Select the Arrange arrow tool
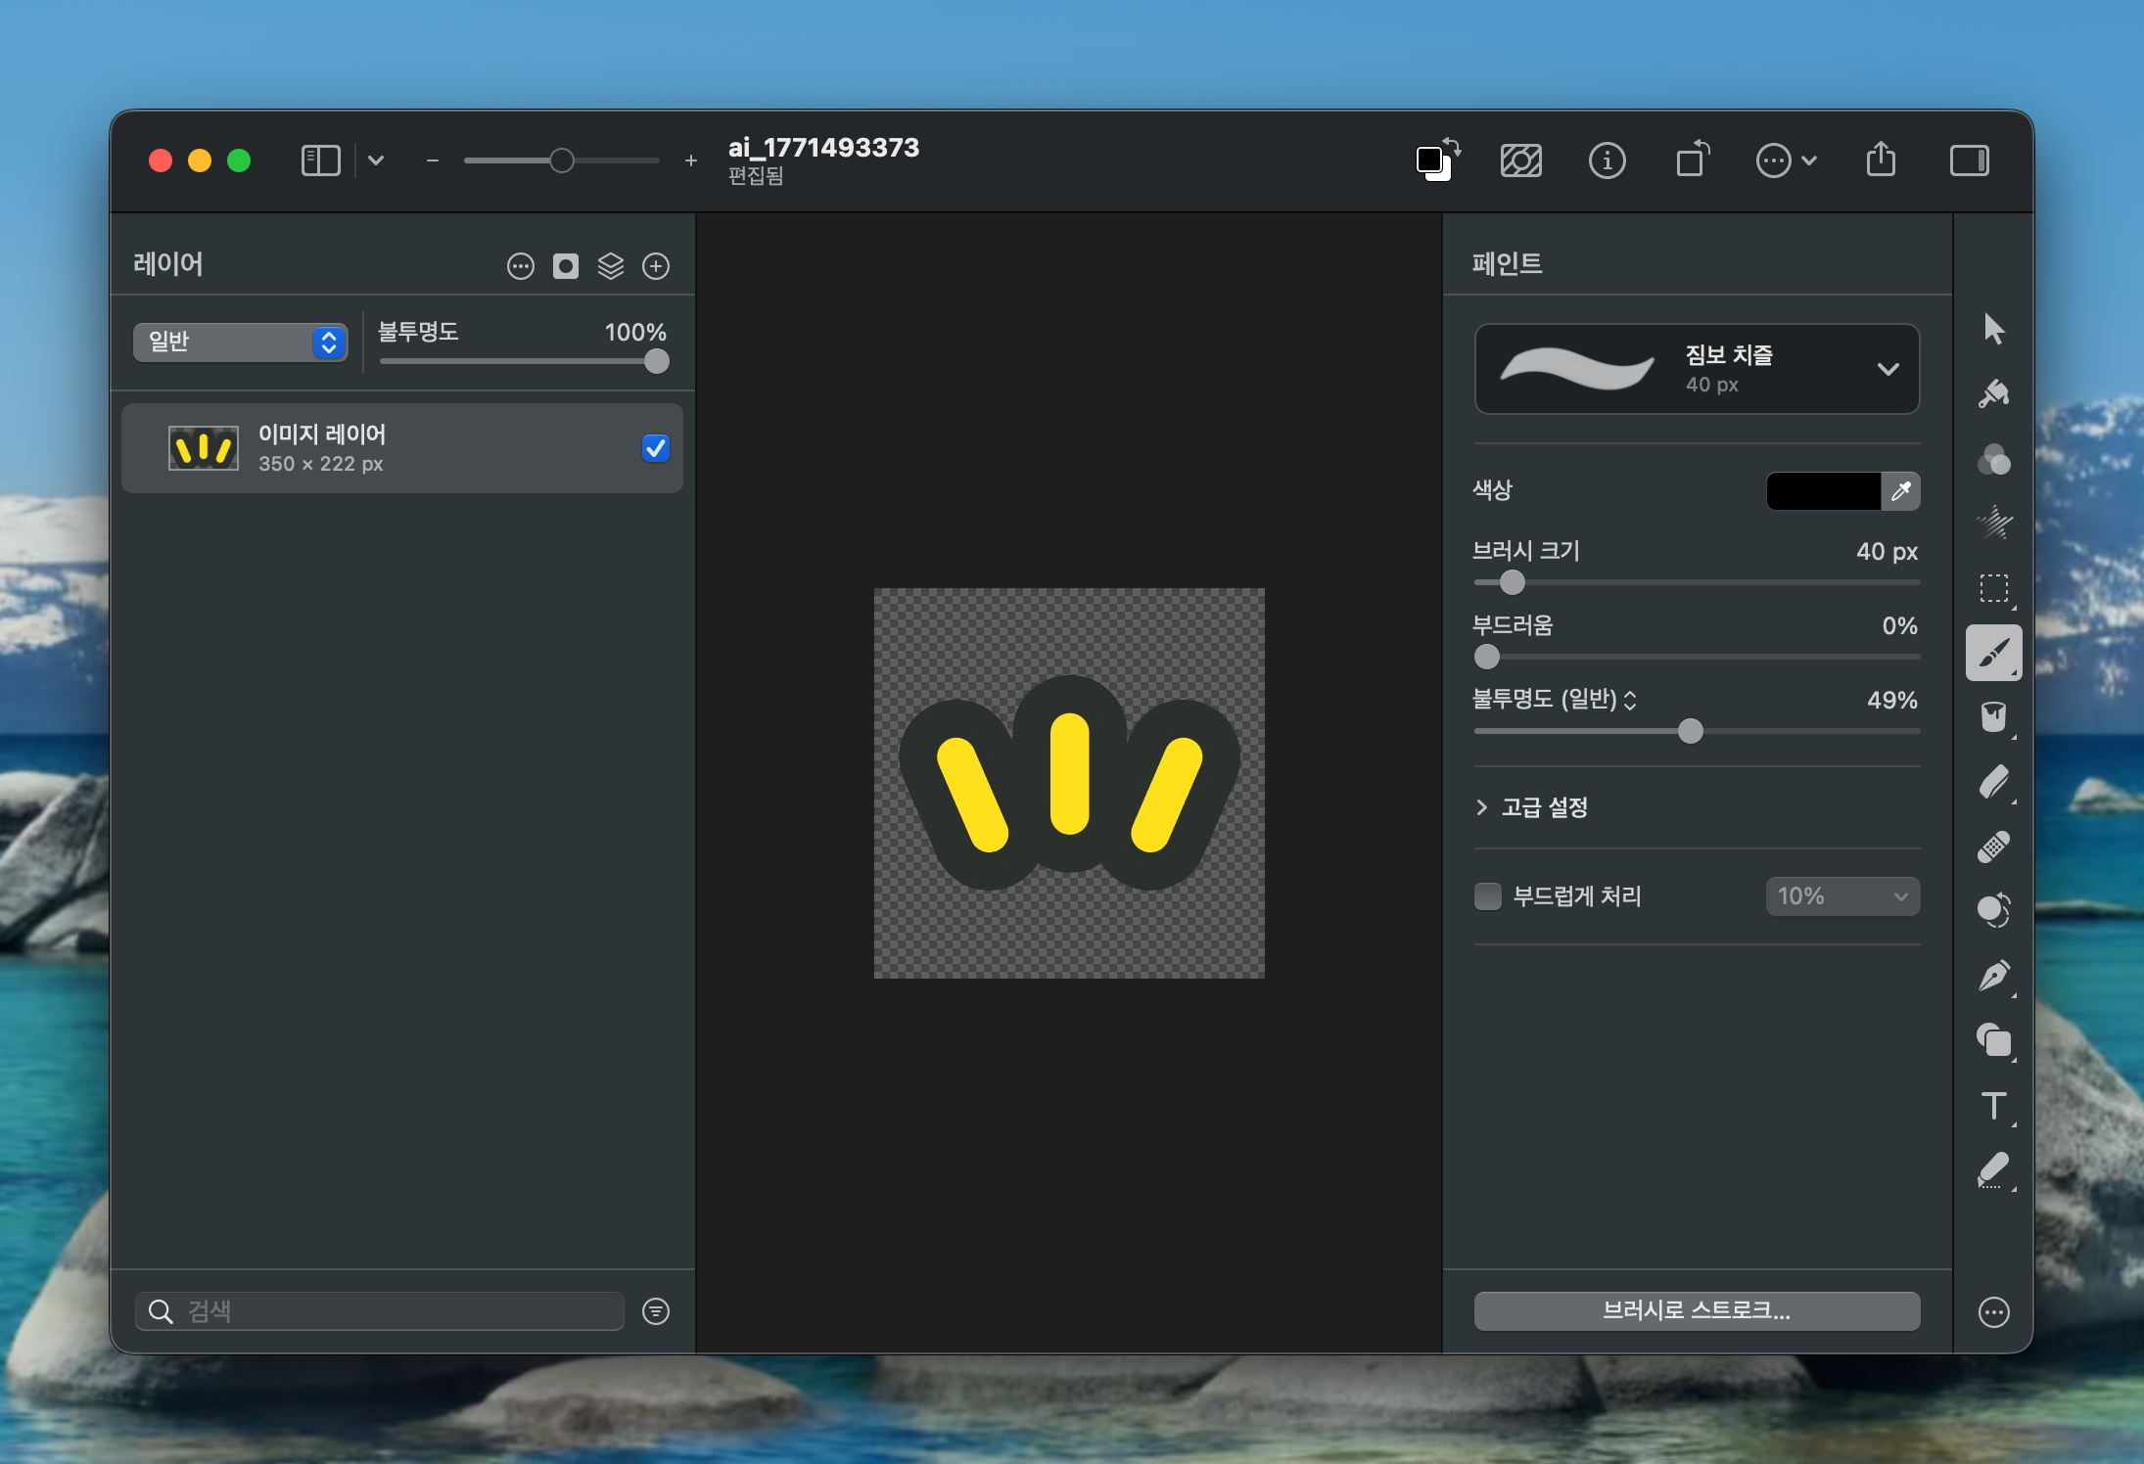The width and height of the screenshot is (2144, 1464). point(1993,329)
